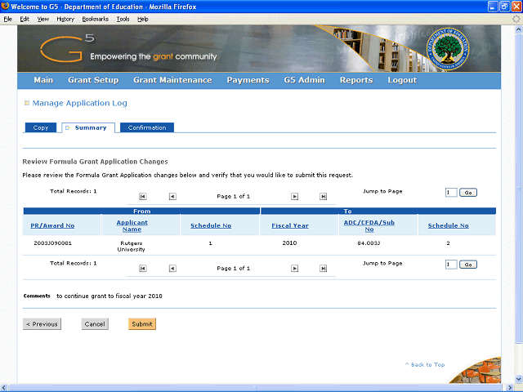The image size is (523, 392).
Task: Click the vertical scrollbar up arrow
Action: [519, 29]
